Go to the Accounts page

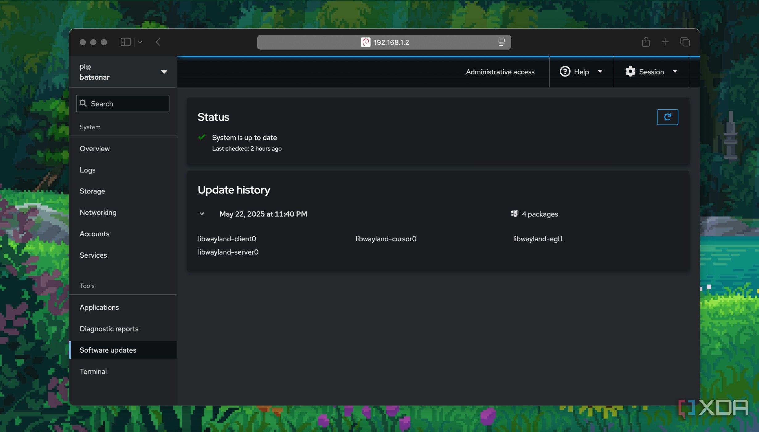pyautogui.click(x=123, y=234)
